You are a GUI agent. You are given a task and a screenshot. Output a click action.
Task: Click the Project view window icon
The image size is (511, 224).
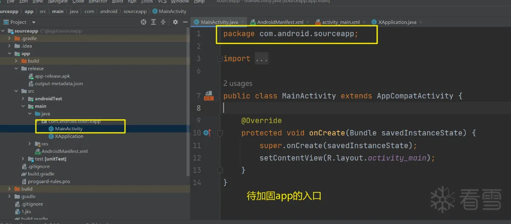click(6, 22)
